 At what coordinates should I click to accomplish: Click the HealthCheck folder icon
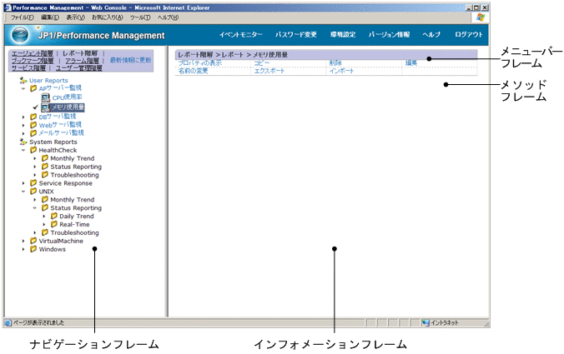pos(33,150)
